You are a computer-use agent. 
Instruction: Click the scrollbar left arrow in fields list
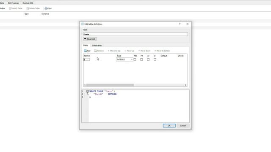85,85
